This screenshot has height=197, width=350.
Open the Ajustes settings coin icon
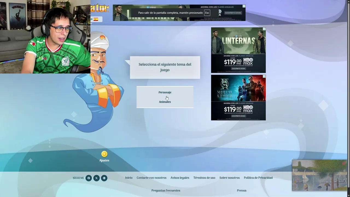click(104, 154)
